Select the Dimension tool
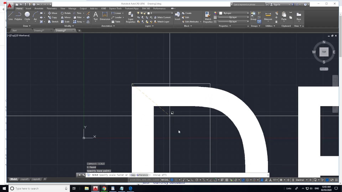This screenshot has width=342, height=192. tap(105, 16)
